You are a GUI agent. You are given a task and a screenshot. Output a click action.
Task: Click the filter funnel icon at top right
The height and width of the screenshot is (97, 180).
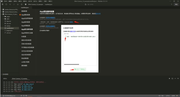(x=172, y=4)
